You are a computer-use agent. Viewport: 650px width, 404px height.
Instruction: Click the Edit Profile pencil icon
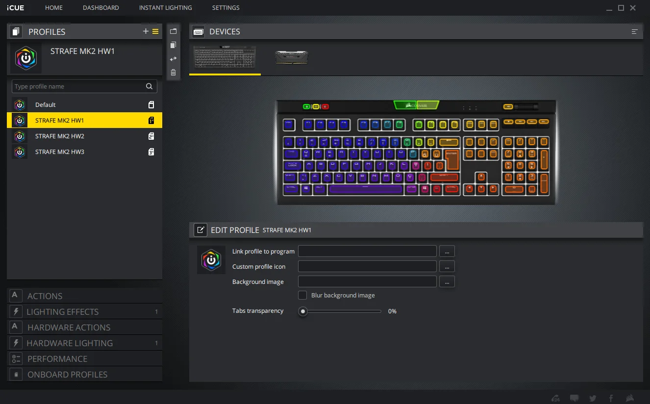pos(200,230)
